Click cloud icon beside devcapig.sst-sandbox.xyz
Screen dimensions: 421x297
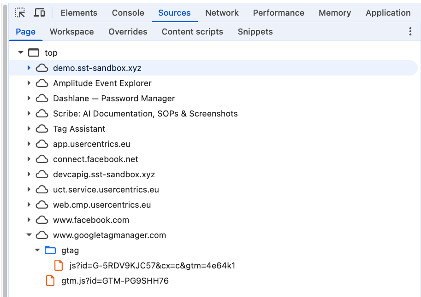[42, 174]
